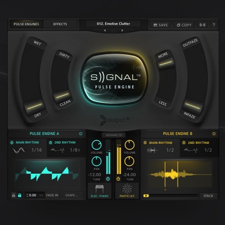Copy the current preset
Screen dimensions: 225x225
[184, 25]
